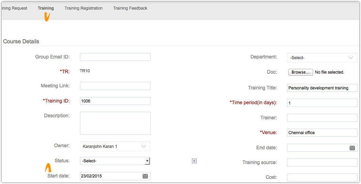
Task: Focus the Trainer input field
Action: [x=322, y=118]
